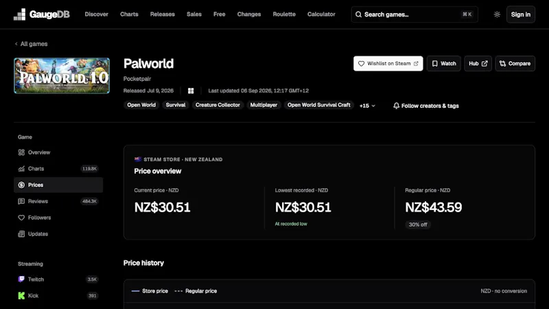Click the ⌘K shortcut hint badge
Screen dimensions: 549x309
point(467,14)
